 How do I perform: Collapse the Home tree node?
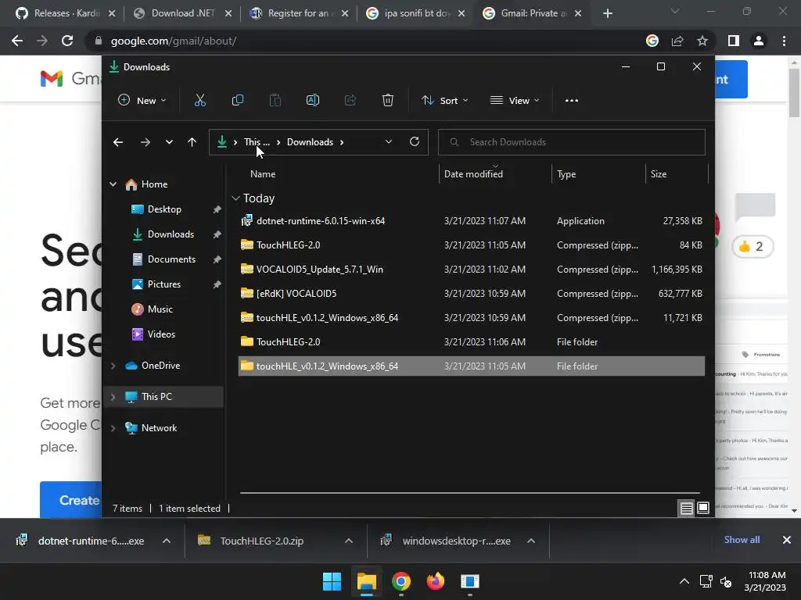(113, 184)
